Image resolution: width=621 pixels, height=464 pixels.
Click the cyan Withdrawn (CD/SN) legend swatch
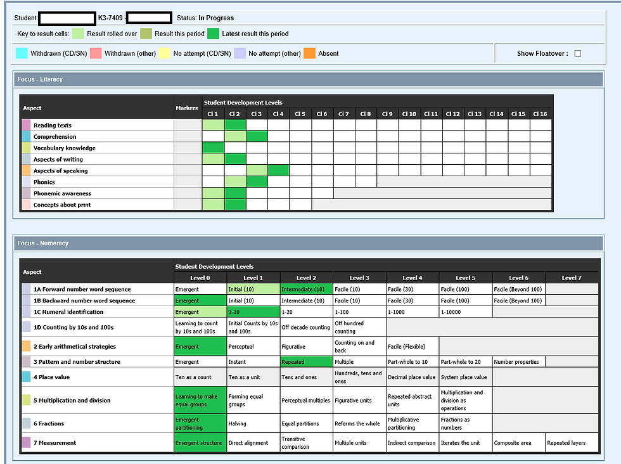(21, 53)
